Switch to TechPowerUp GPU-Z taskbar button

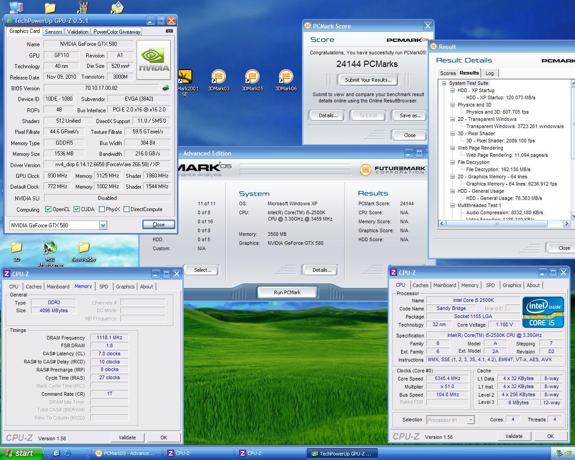[342, 453]
